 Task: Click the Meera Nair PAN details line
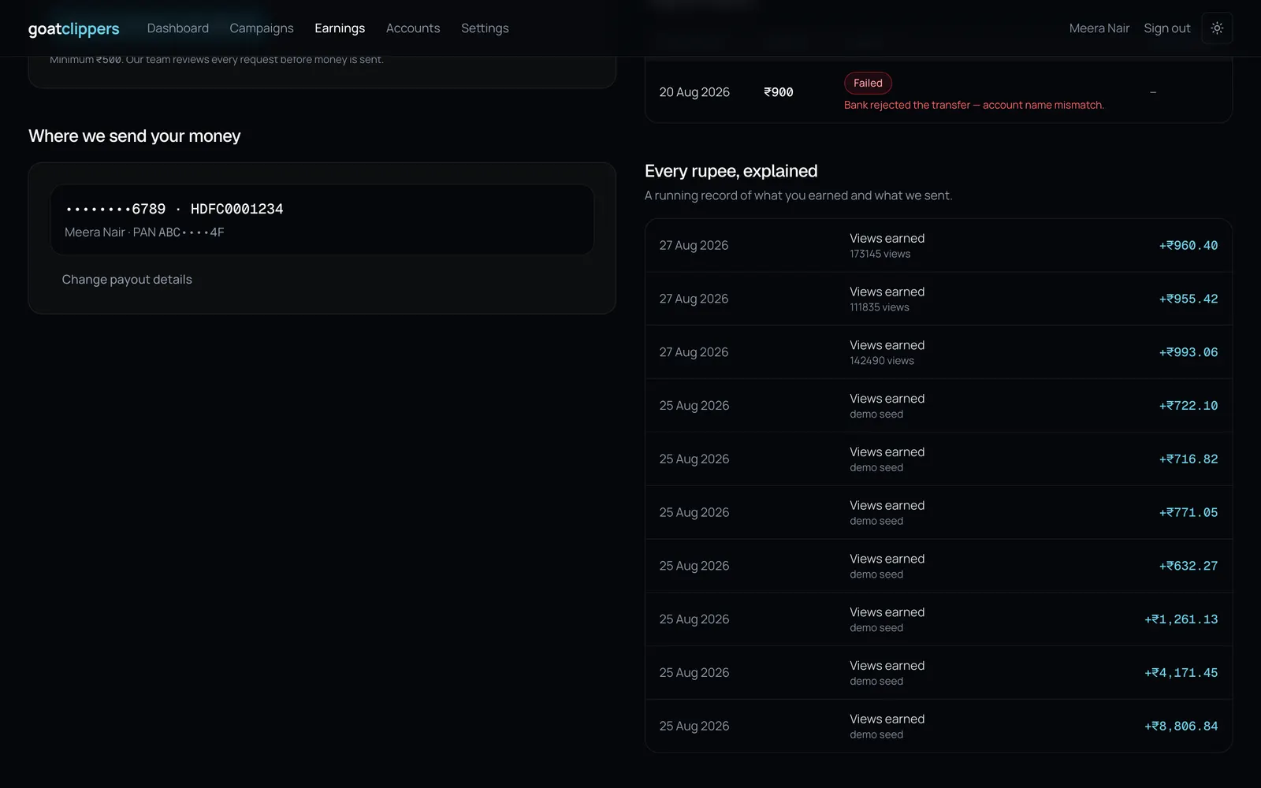[x=144, y=232]
